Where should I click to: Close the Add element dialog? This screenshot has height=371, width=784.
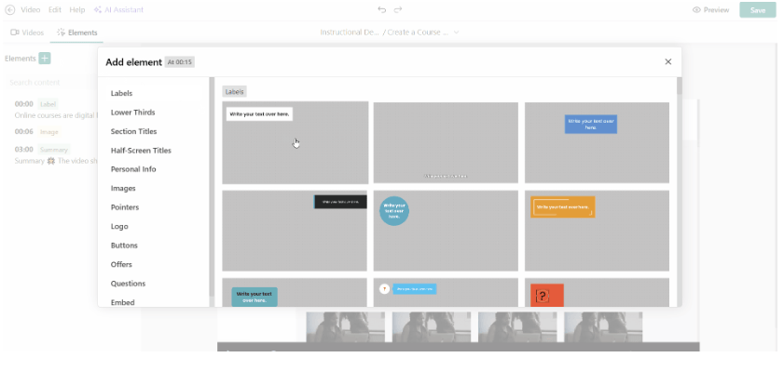pyautogui.click(x=668, y=61)
